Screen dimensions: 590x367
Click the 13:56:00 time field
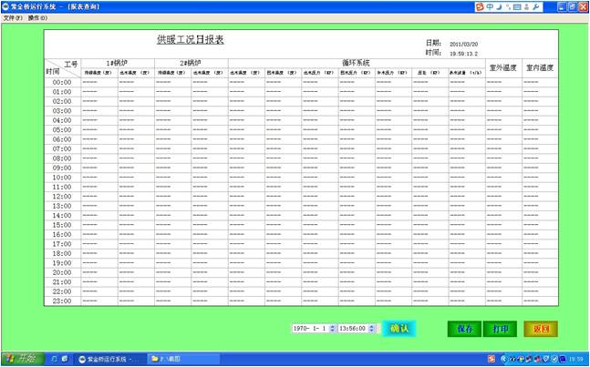351,328
